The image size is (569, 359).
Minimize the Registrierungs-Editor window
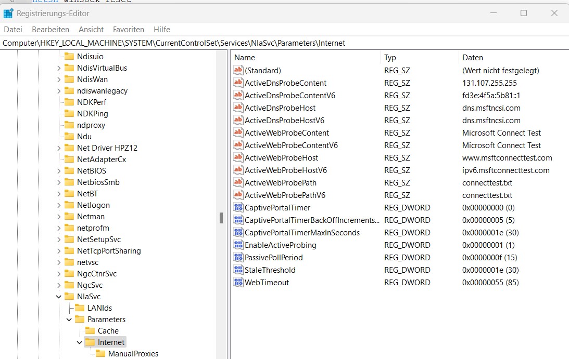pyautogui.click(x=494, y=13)
